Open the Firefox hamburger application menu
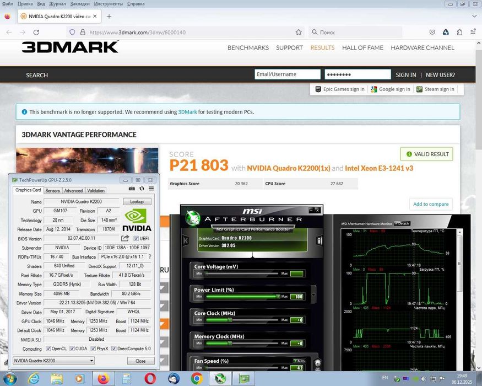The height and width of the screenshot is (386, 482). pos(473,32)
